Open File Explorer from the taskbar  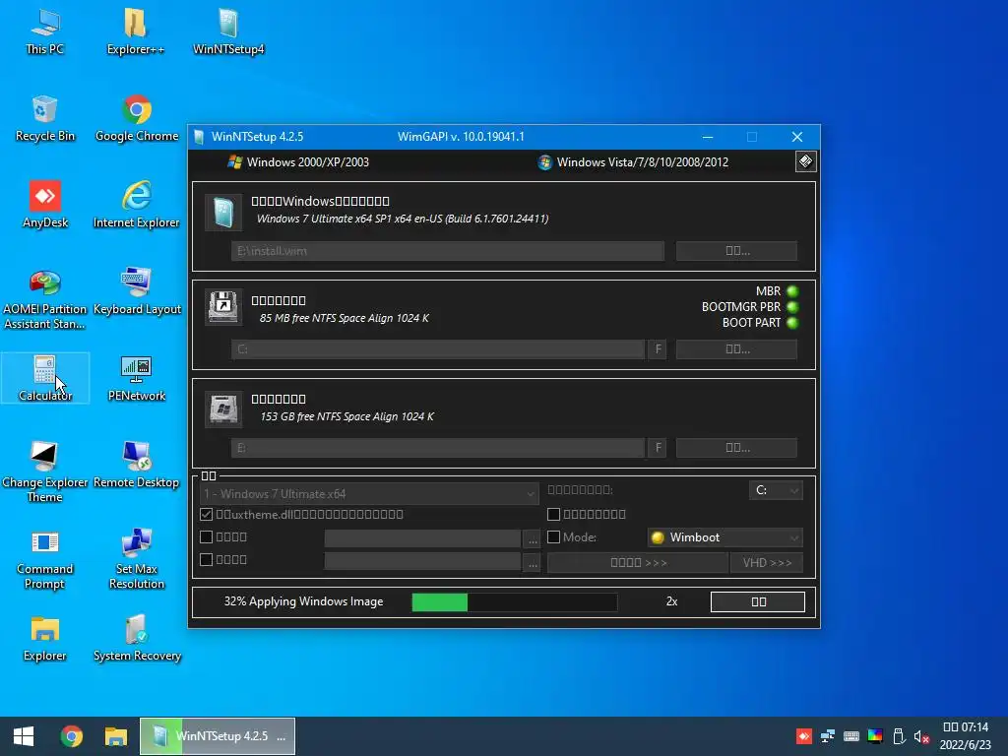(x=116, y=736)
